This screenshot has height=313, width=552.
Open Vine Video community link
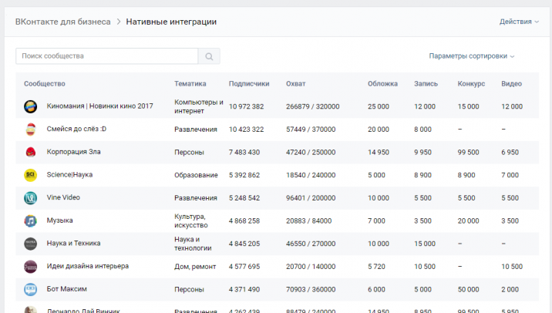(x=63, y=197)
